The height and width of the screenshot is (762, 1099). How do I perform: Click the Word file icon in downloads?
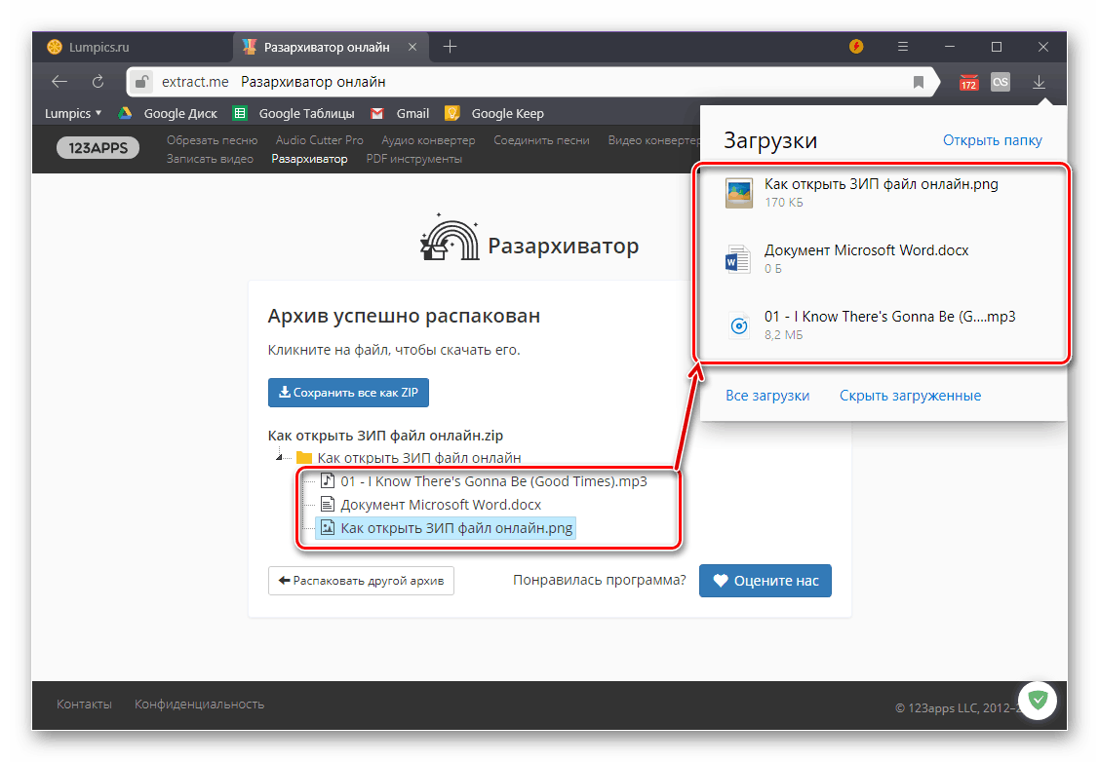click(x=737, y=259)
